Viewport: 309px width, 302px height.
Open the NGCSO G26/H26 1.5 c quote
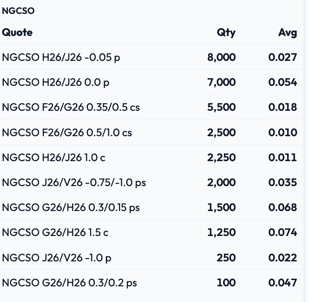click(55, 233)
